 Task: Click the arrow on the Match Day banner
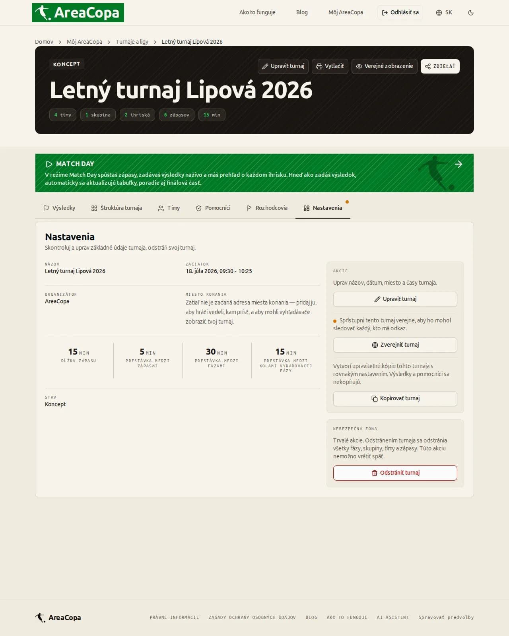coord(458,164)
